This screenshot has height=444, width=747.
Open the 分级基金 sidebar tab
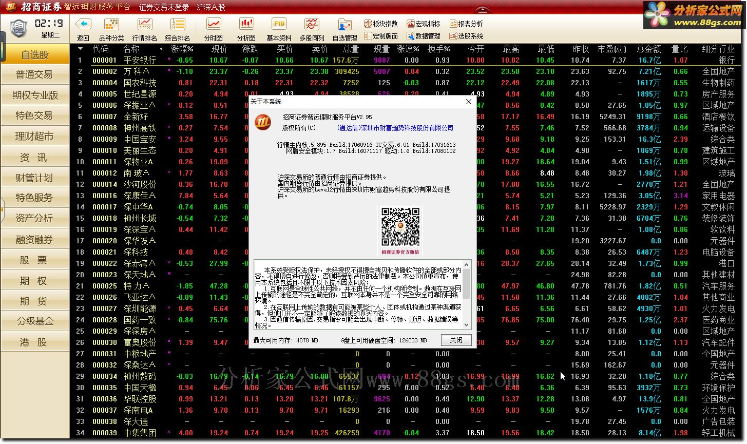[35, 321]
